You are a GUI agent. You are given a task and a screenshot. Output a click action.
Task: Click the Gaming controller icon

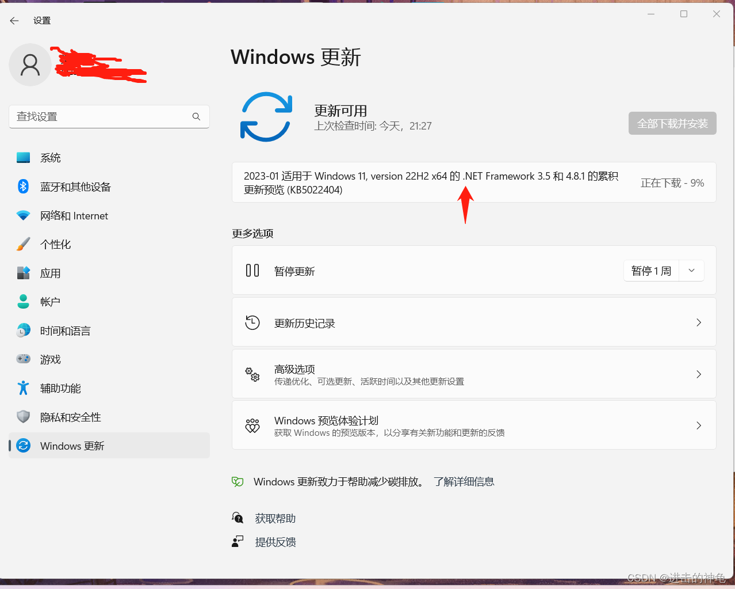point(23,359)
